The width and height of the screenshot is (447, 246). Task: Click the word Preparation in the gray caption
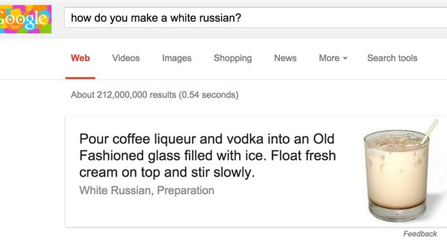(185, 191)
